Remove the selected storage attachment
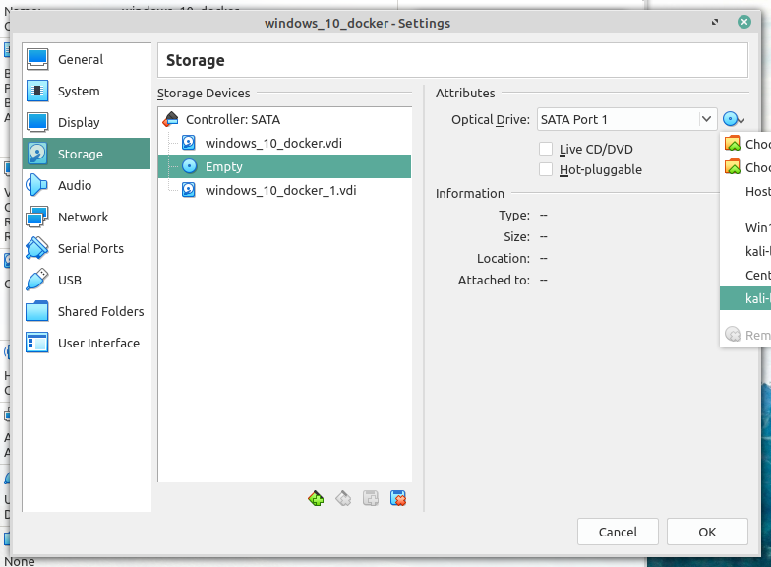 pyautogui.click(x=398, y=498)
